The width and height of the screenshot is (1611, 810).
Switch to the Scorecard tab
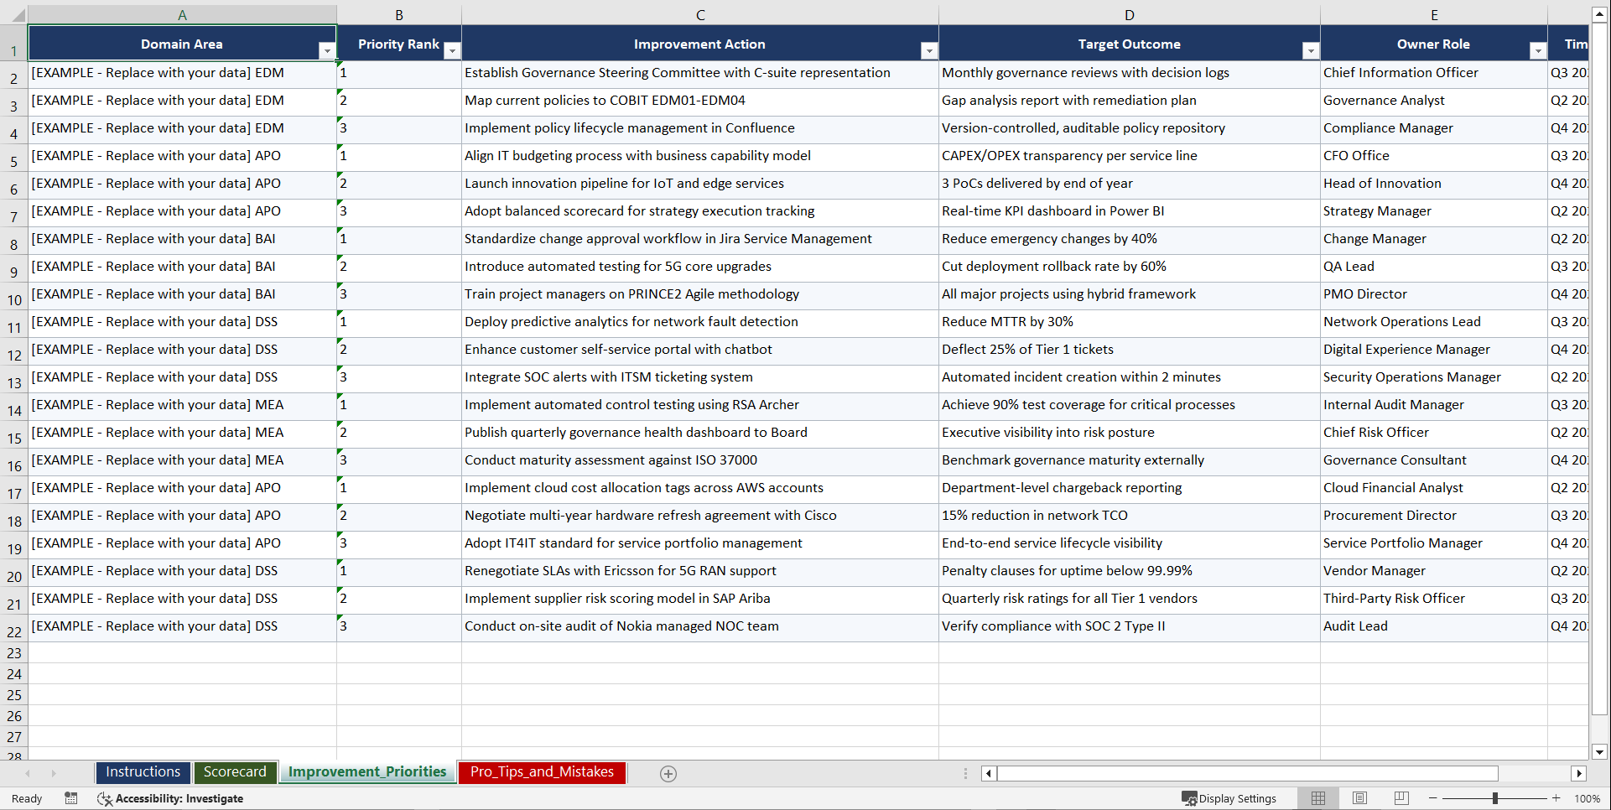pyautogui.click(x=236, y=772)
